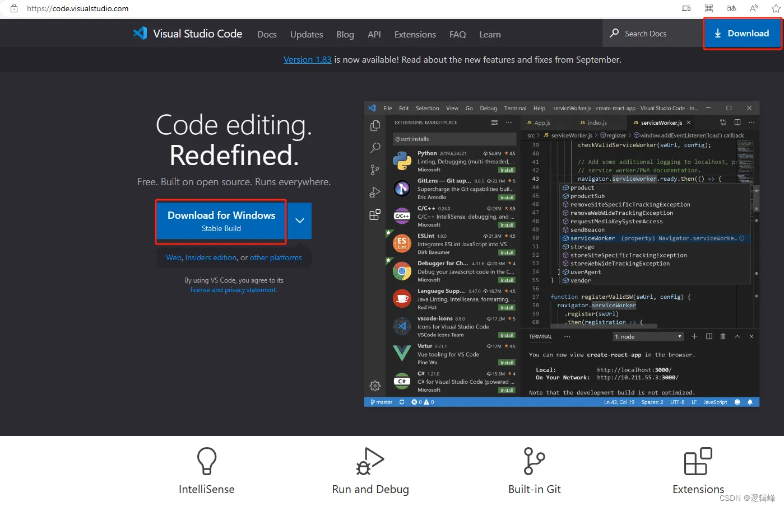Open Learn in the site navigation
This screenshot has width=784, height=507.
click(x=490, y=34)
